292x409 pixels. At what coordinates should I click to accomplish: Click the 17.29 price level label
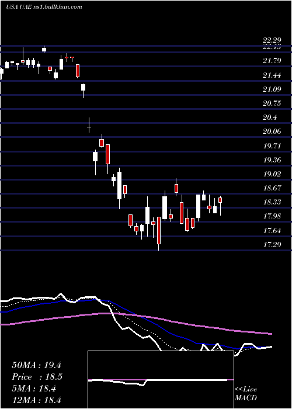[x=272, y=245]
